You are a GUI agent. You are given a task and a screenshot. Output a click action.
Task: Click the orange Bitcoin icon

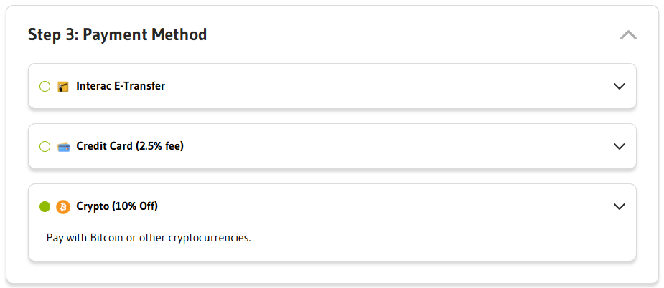(x=63, y=207)
